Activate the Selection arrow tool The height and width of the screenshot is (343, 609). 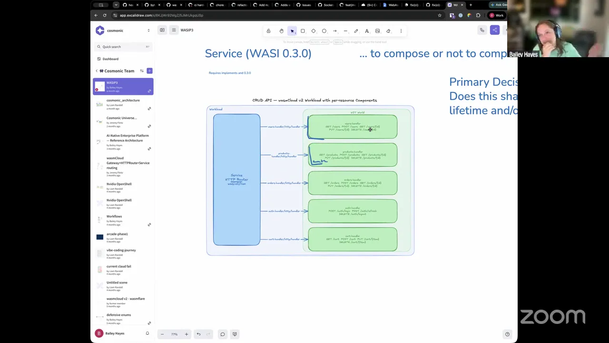point(292,31)
